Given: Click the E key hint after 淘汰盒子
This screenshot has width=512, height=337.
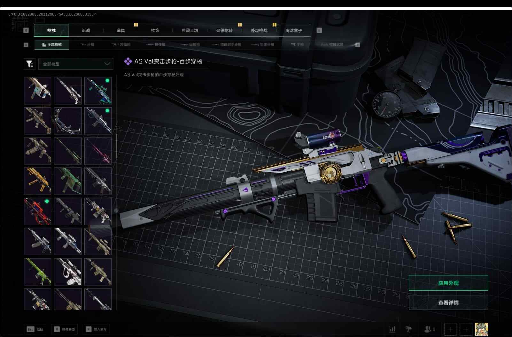Looking at the screenshot, I should (x=319, y=30).
